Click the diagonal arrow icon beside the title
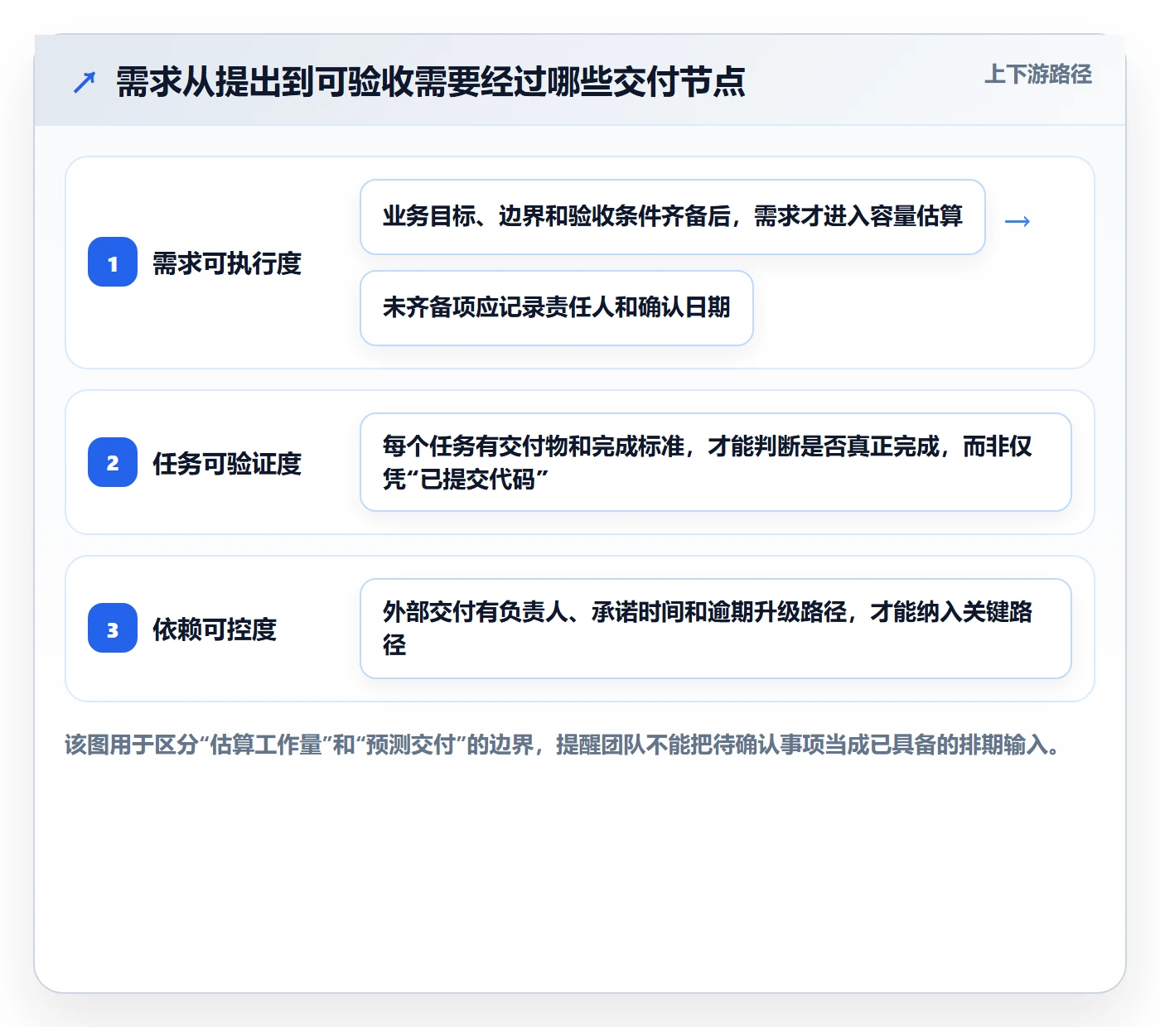Viewport: 1160px width, 1027px height. pos(85,82)
